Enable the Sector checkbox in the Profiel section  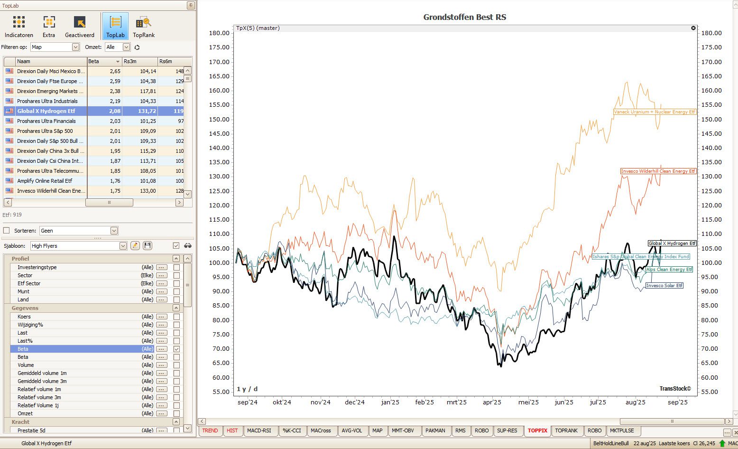(176, 275)
